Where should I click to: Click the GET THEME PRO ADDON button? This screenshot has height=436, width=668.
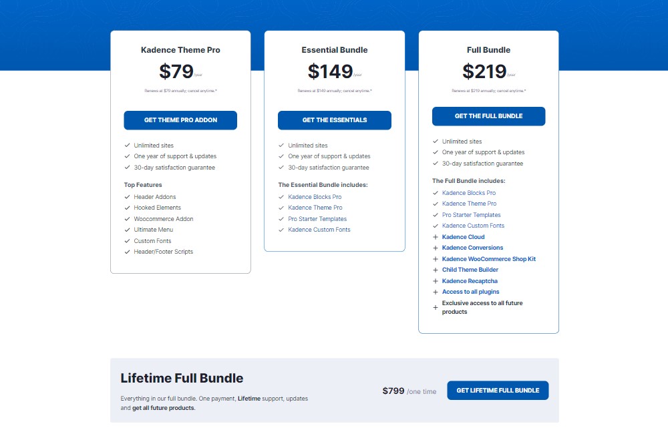tap(180, 120)
